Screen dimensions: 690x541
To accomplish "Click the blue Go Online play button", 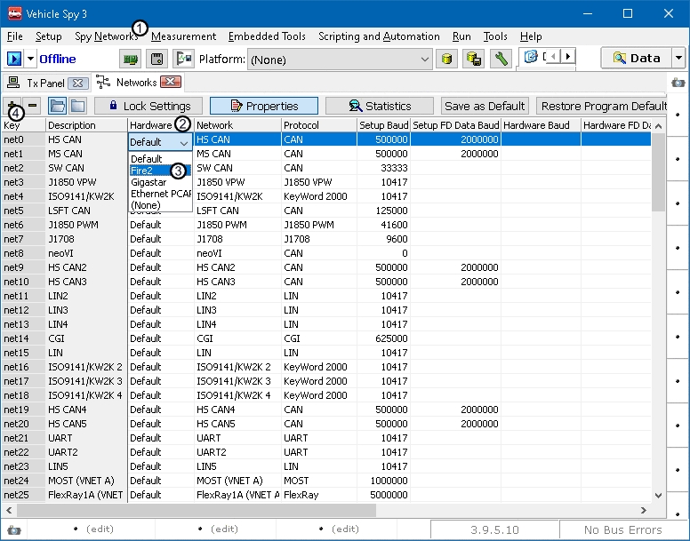I will click(14, 59).
